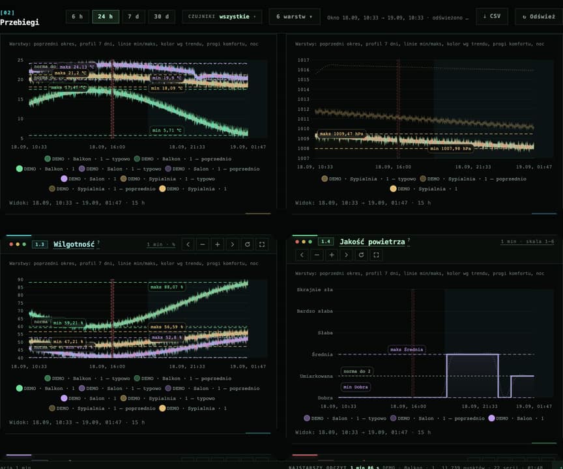
Task: Zoom in the Jakość powietrza chart
Action: click(332, 255)
